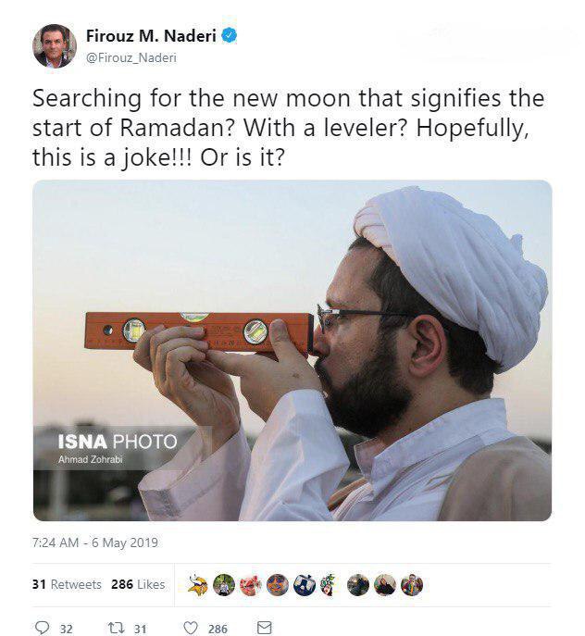Click the blue verified badge

[x=230, y=36]
